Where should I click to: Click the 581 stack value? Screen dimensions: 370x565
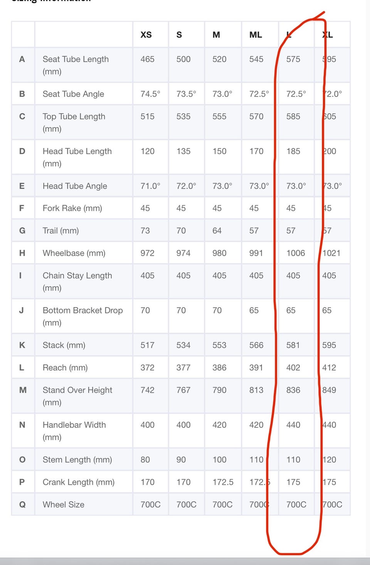tap(293, 345)
